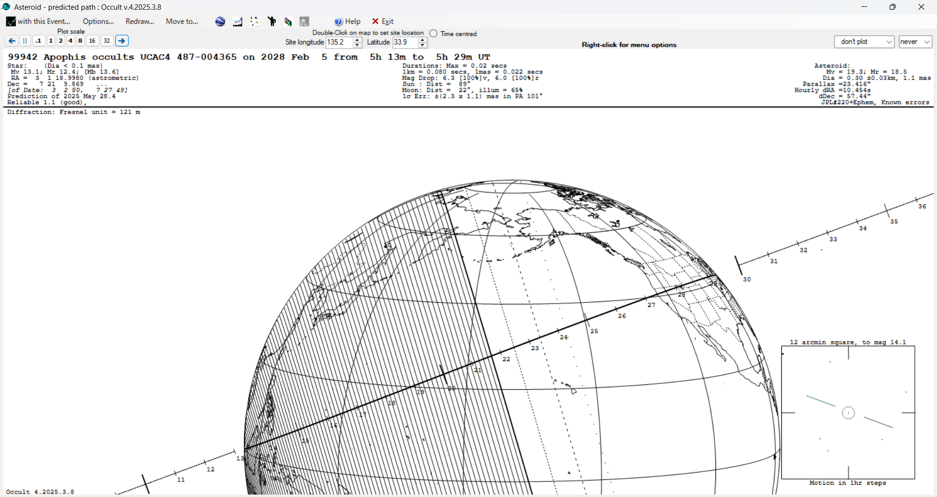Click the black figure silhouette icon

[x=272, y=21]
